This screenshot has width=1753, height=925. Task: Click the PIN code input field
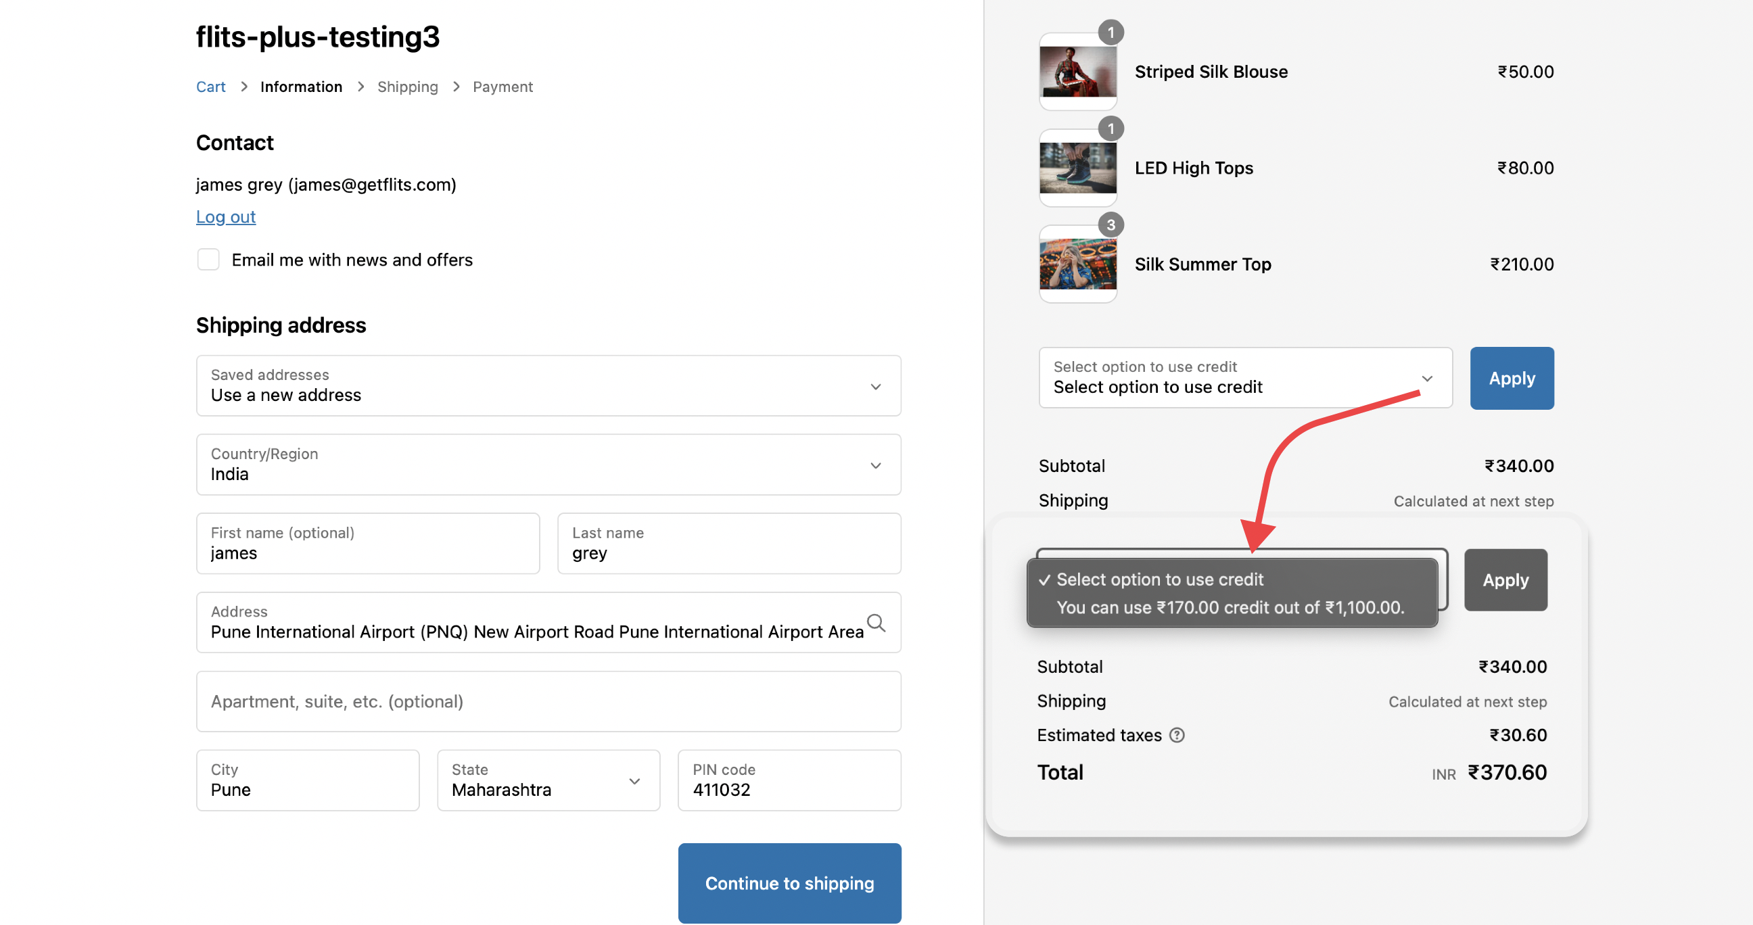pos(789,780)
